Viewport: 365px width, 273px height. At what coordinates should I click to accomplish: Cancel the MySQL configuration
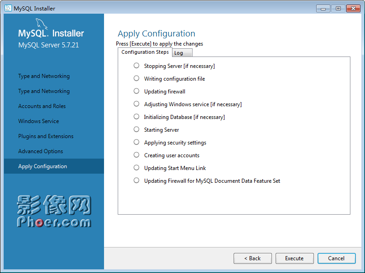coord(336,258)
